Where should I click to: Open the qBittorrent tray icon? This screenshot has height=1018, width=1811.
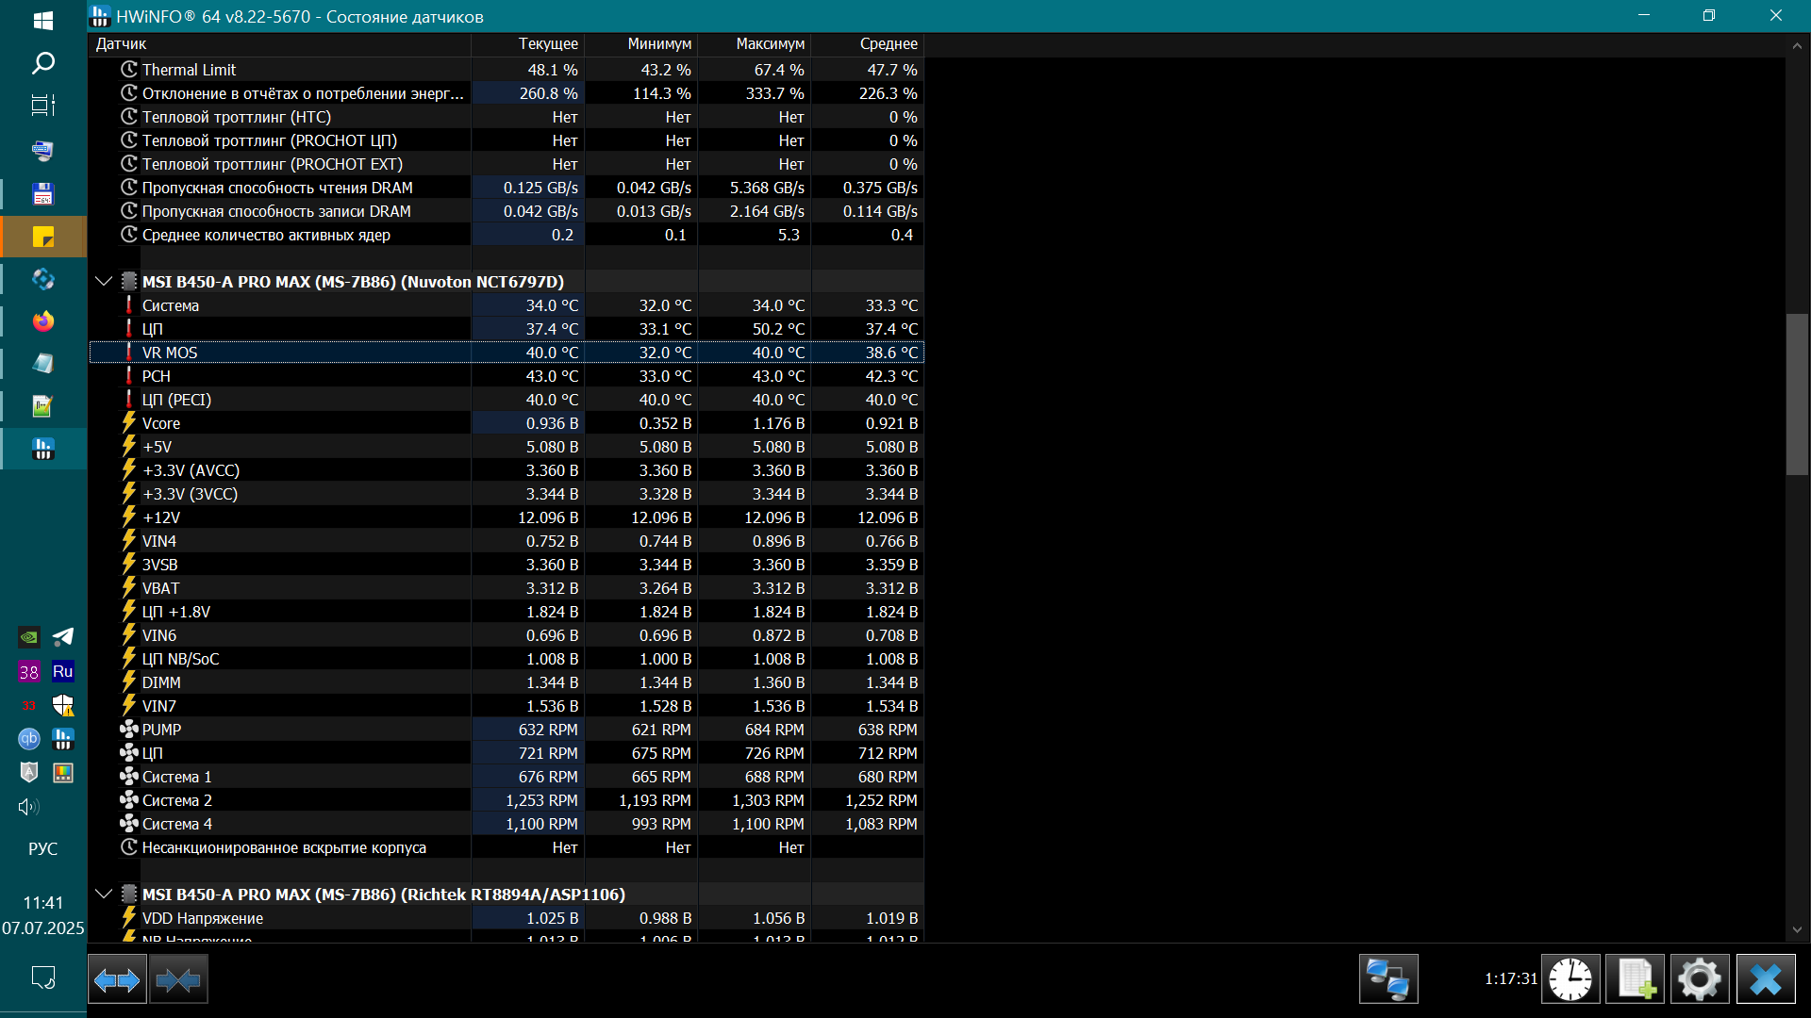29,739
